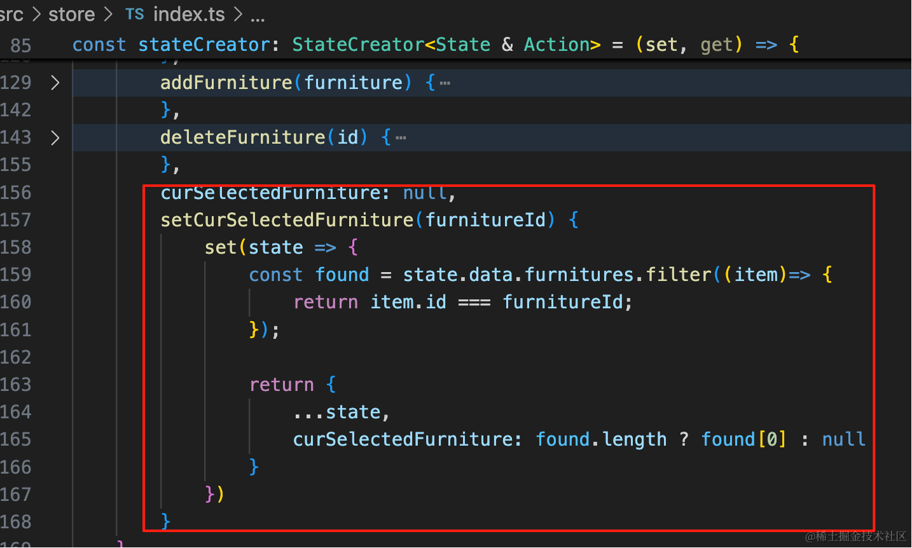Click the null value on line 156
This screenshot has width=912, height=548.
coord(425,193)
